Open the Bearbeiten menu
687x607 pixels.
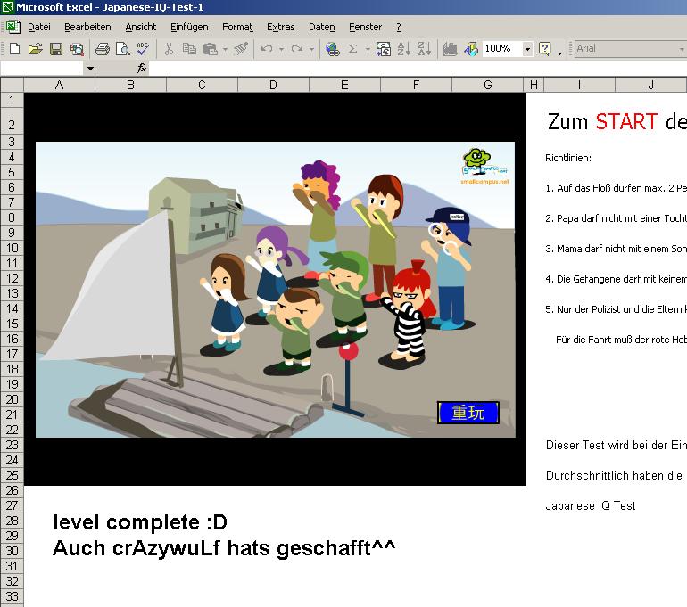click(87, 28)
